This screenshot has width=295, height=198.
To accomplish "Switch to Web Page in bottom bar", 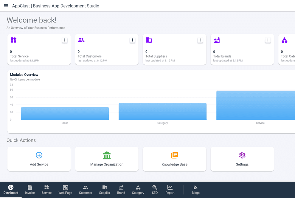I will (x=65, y=190).
